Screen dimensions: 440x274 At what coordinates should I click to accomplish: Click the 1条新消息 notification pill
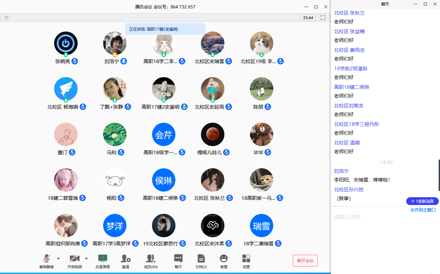tap(422, 201)
